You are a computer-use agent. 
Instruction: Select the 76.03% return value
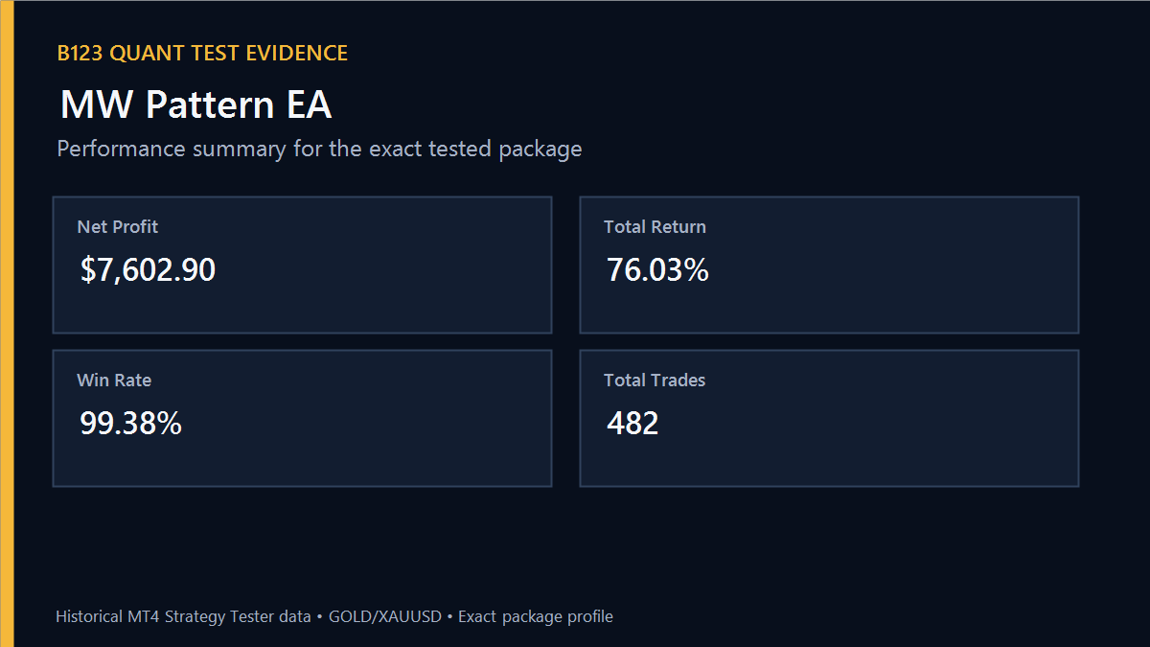pos(657,270)
